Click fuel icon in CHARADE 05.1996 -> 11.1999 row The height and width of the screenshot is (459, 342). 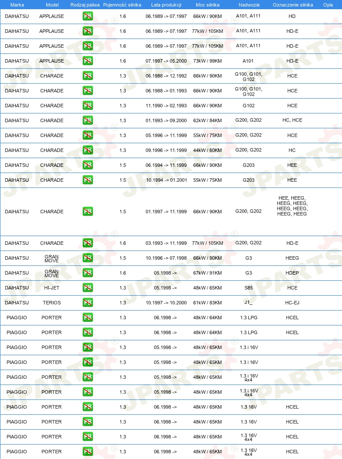[88, 135]
